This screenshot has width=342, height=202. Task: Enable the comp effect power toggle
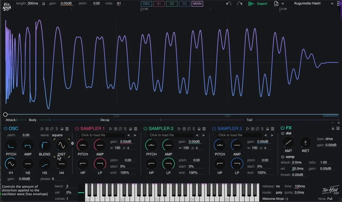[x=283, y=157]
